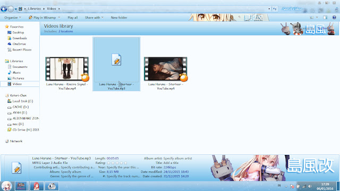Open the red-haired character taskbar app

click(x=36, y=186)
